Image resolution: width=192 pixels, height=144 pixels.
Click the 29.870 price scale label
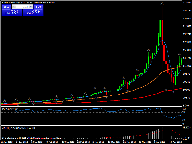coord(186,98)
